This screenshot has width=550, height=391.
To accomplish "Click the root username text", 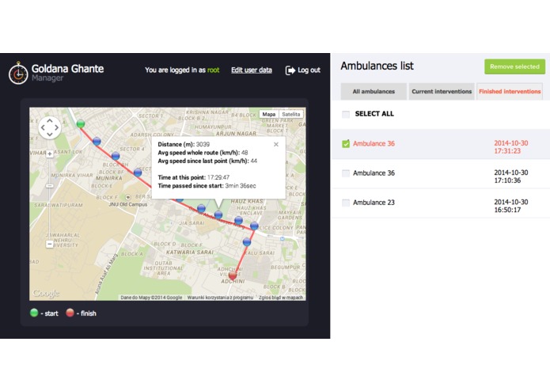I will pyautogui.click(x=213, y=70).
